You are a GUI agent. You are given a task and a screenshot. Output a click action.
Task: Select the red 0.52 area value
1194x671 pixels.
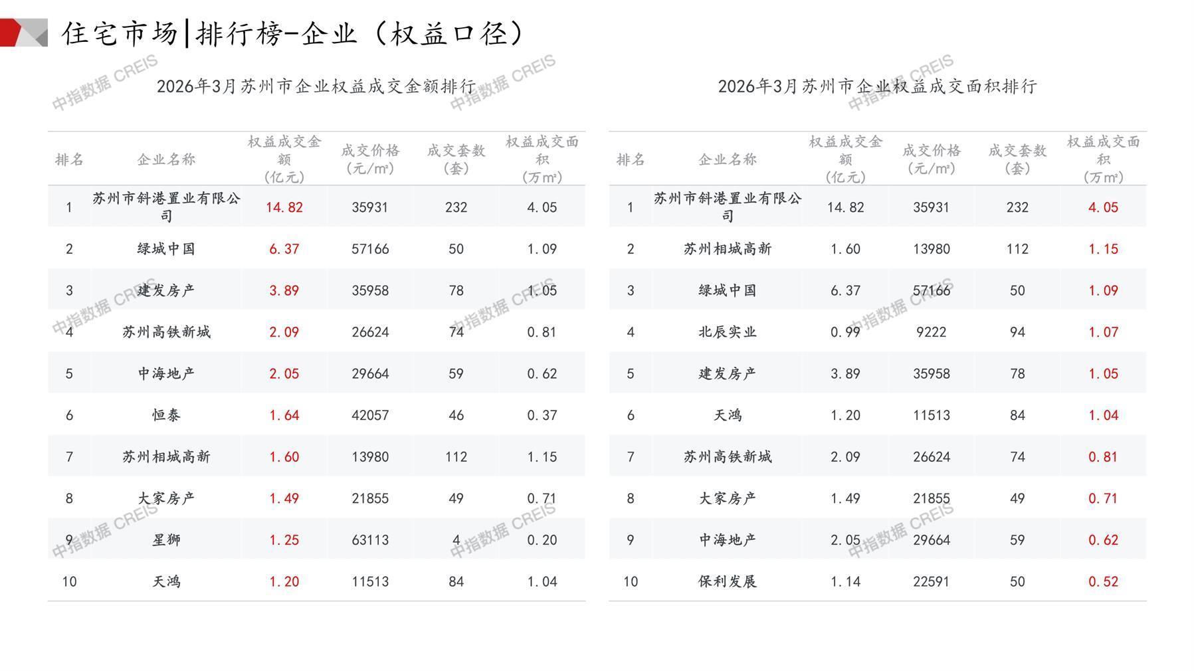[x=1103, y=582]
